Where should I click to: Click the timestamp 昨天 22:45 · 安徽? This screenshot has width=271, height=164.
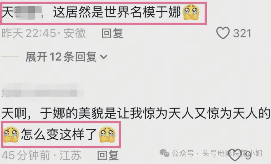(x=44, y=33)
